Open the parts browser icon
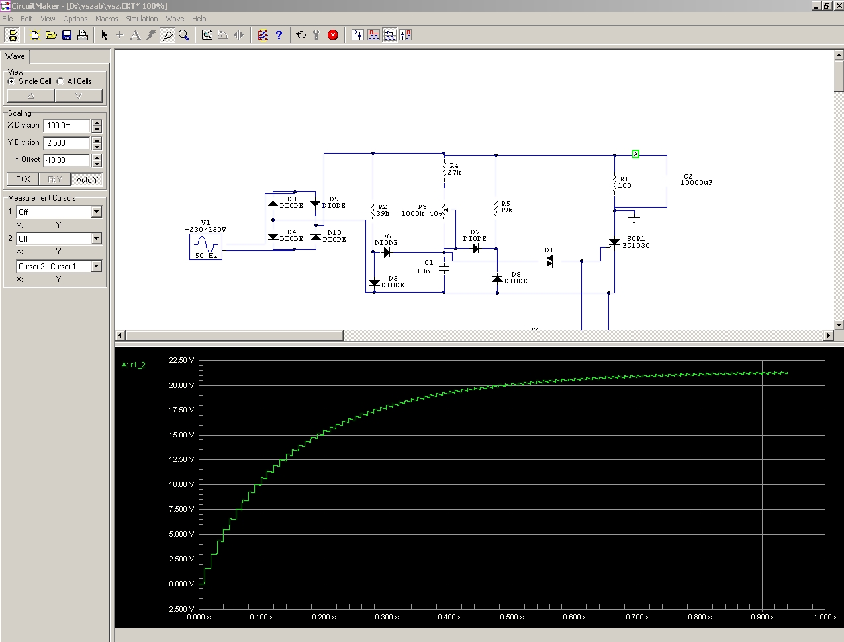The height and width of the screenshot is (642, 844). point(263,35)
